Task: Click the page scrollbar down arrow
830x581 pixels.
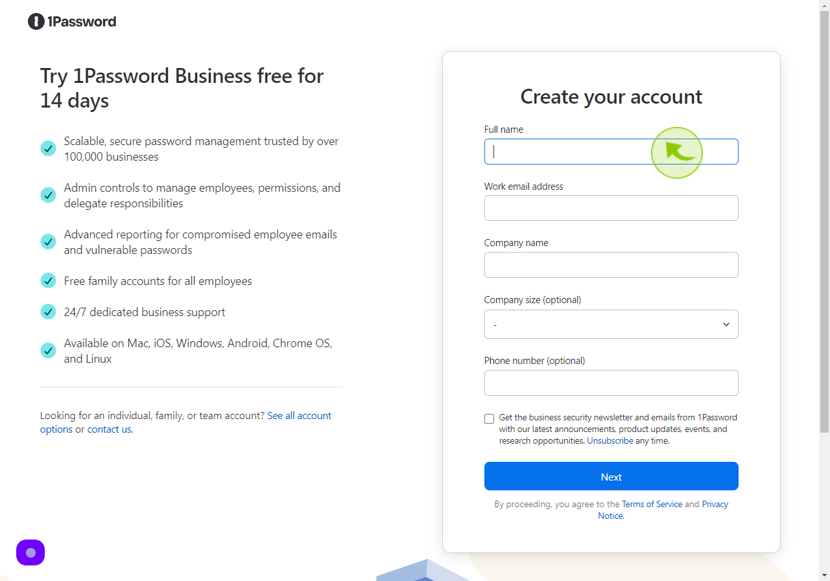Action: pos(824,575)
